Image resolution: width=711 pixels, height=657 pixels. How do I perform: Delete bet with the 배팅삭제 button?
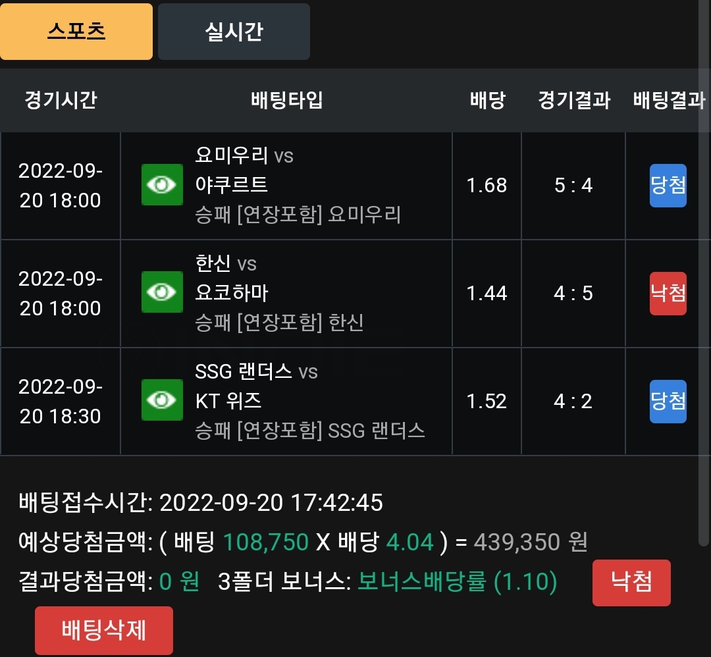104,630
